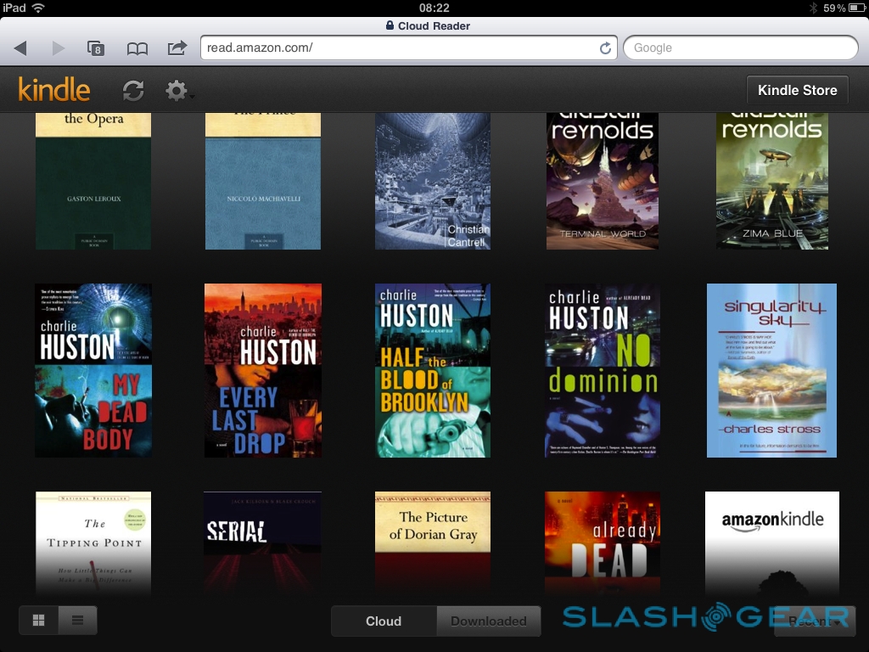This screenshot has height=652, width=869.
Task: Open the Amazon Kindle guide cover
Action: tap(772, 543)
